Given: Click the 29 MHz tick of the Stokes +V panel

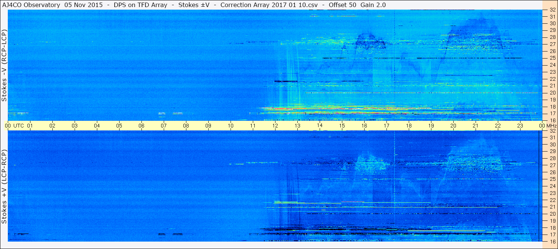Looking at the screenshot, I should 552,152.
